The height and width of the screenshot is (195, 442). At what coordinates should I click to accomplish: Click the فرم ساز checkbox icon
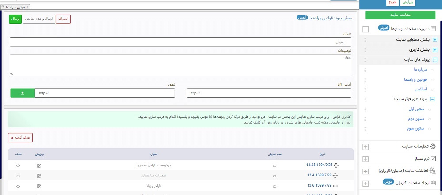[x=433, y=158]
